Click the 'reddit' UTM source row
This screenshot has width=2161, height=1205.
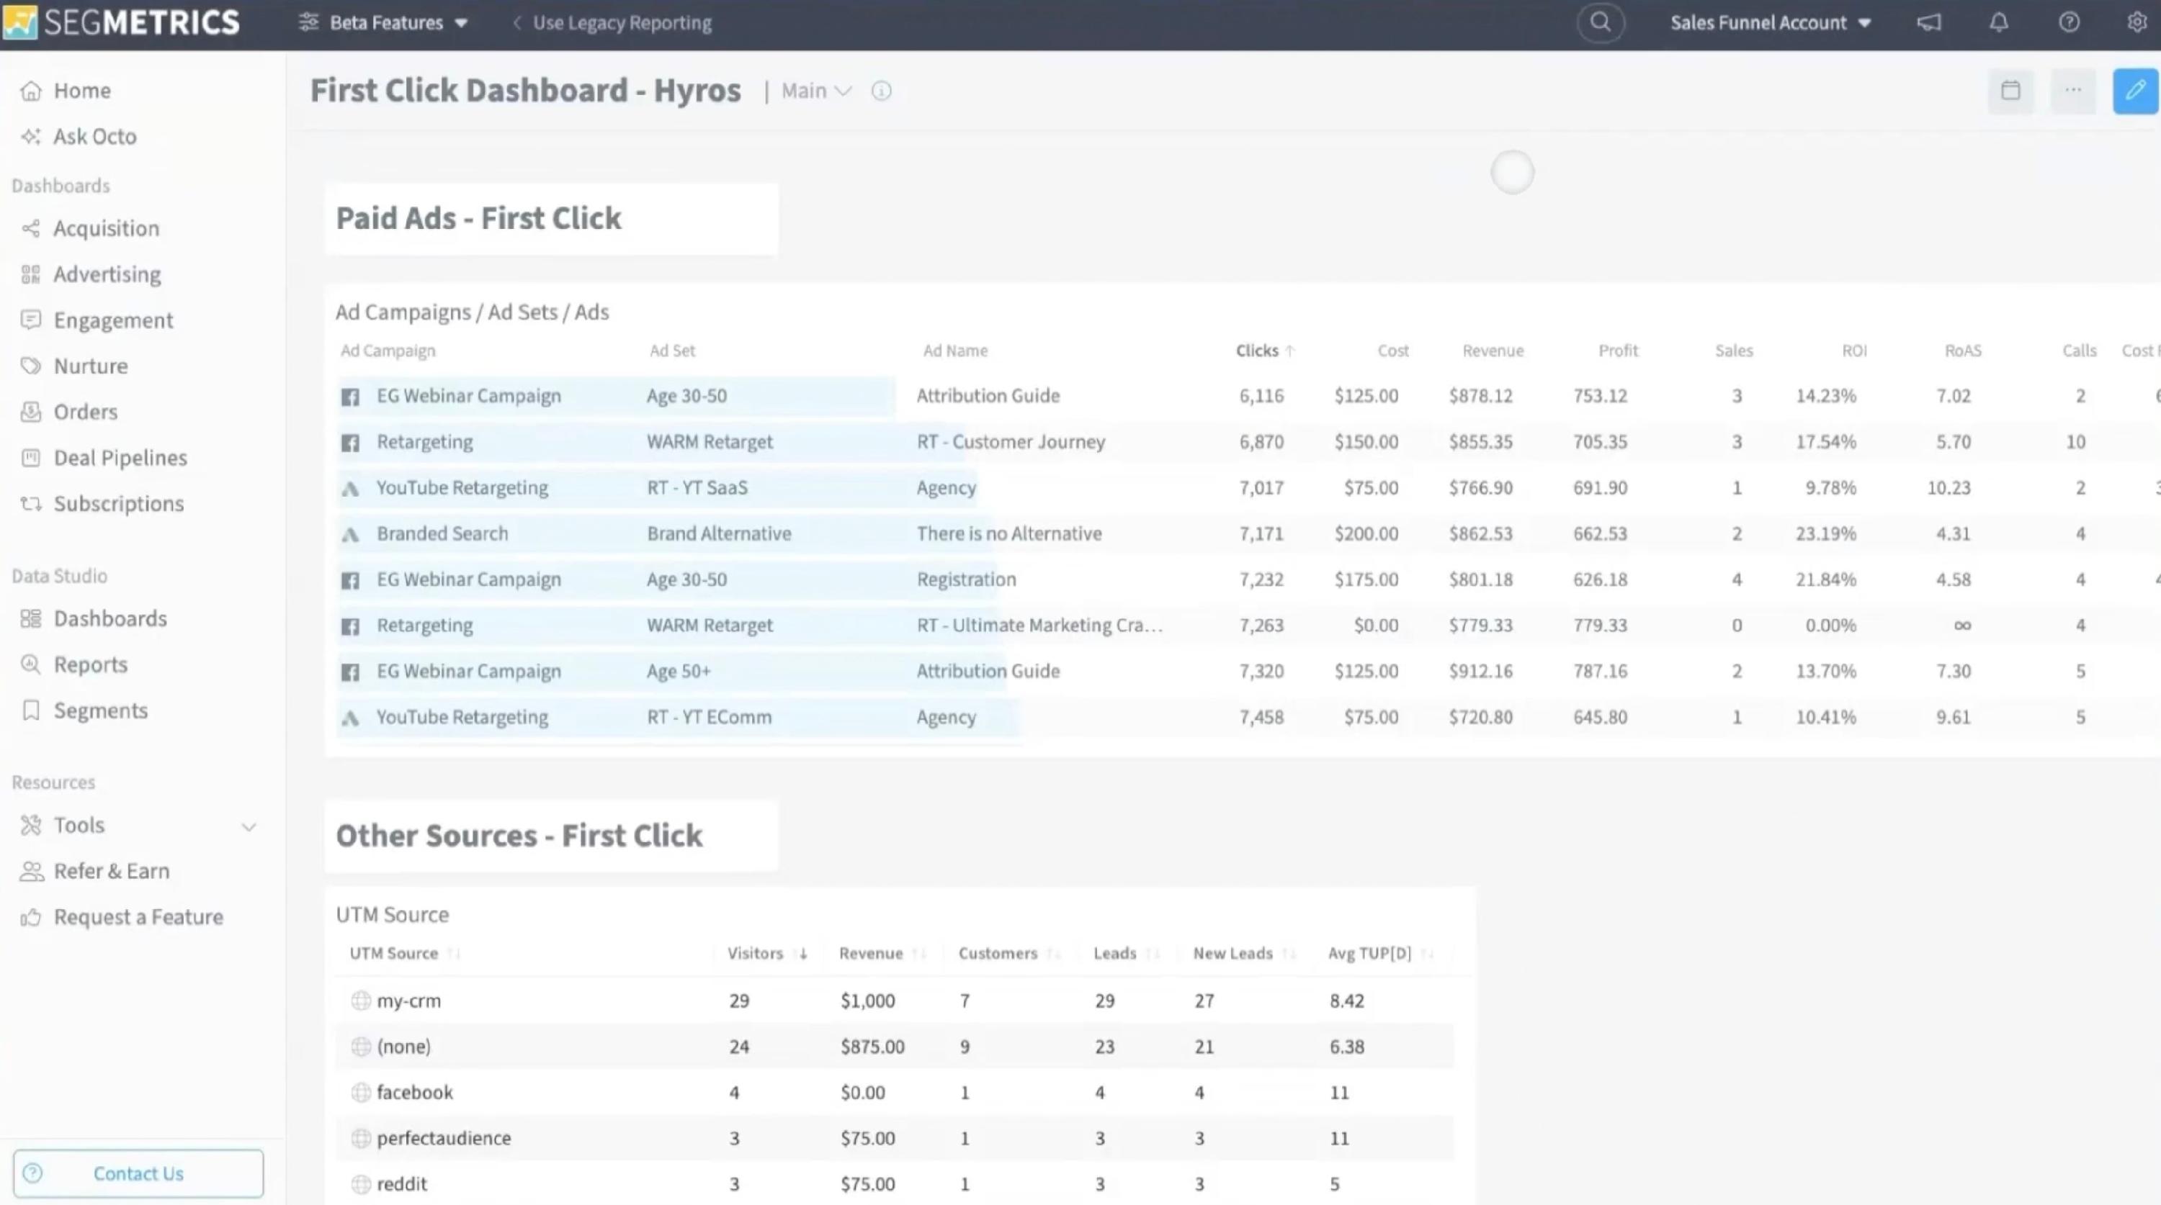point(894,1184)
